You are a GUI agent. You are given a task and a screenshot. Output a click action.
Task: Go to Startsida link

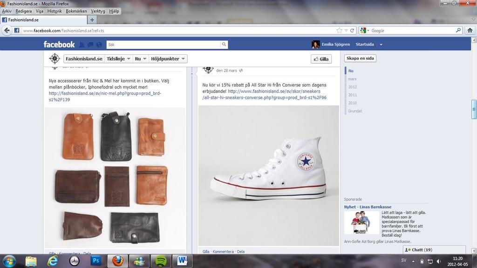pyautogui.click(x=365, y=44)
